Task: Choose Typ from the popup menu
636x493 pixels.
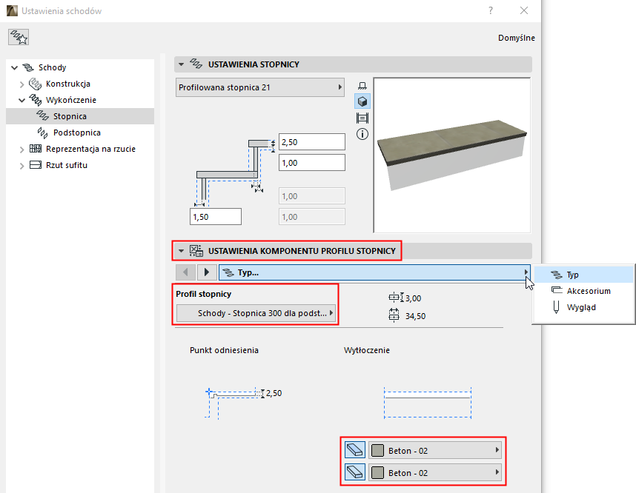Action: (583, 275)
